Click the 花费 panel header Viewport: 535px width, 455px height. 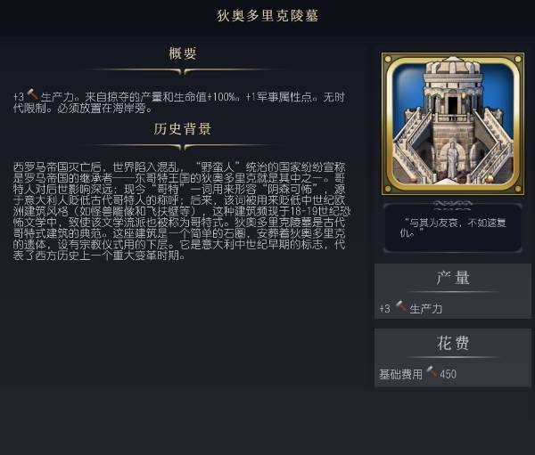[x=453, y=343]
